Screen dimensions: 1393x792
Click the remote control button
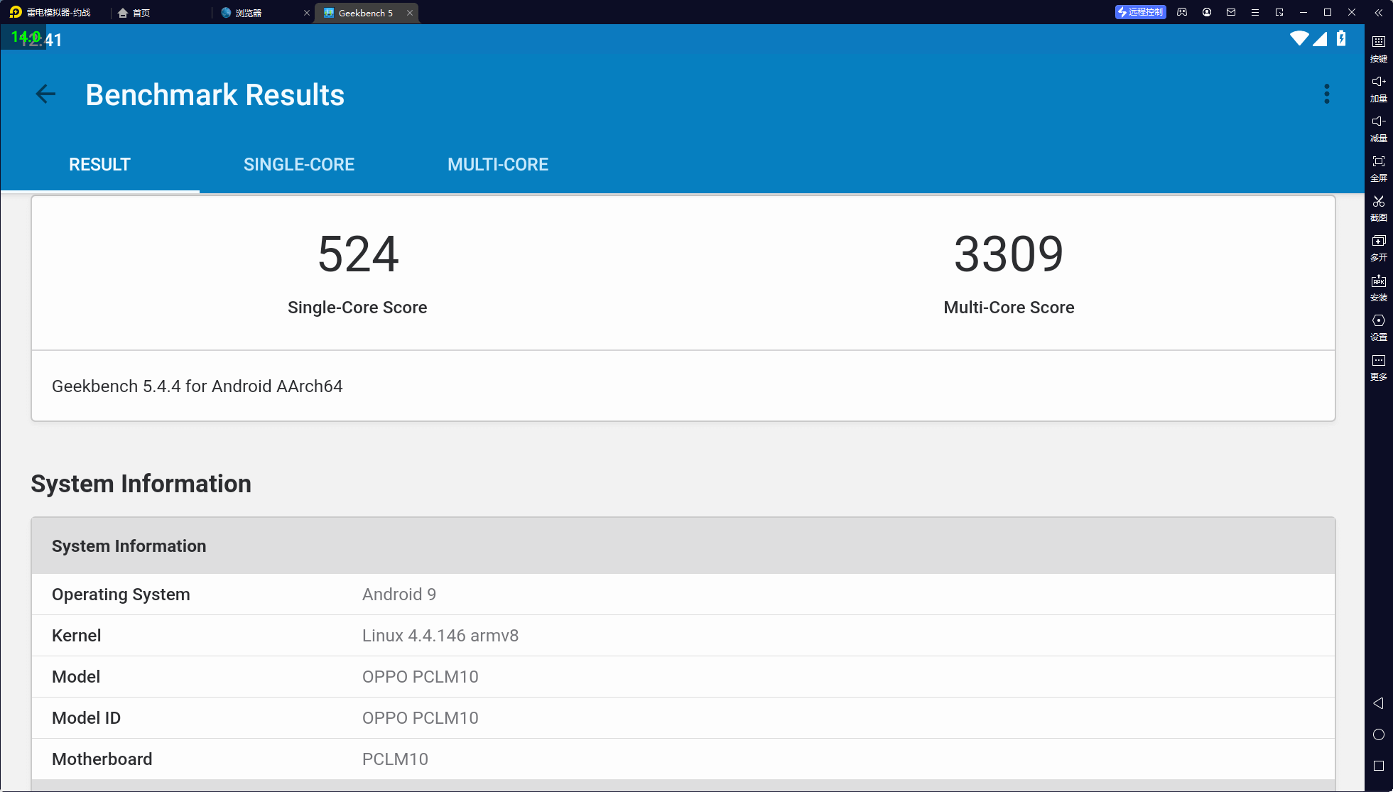(1140, 12)
